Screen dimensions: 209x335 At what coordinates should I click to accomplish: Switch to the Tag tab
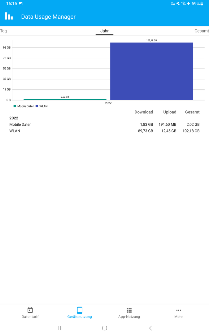click(x=3, y=31)
